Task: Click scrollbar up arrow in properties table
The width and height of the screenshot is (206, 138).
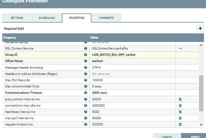Action: click(x=201, y=45)
